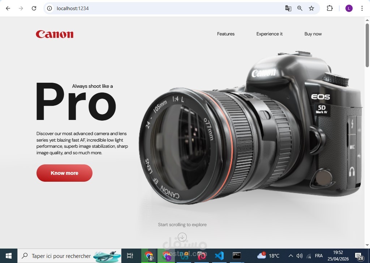The height and width of the screenshot is (263, 370).
Task: Click the 3D Canon EOS camera model
Action: [x=250, y=128]
